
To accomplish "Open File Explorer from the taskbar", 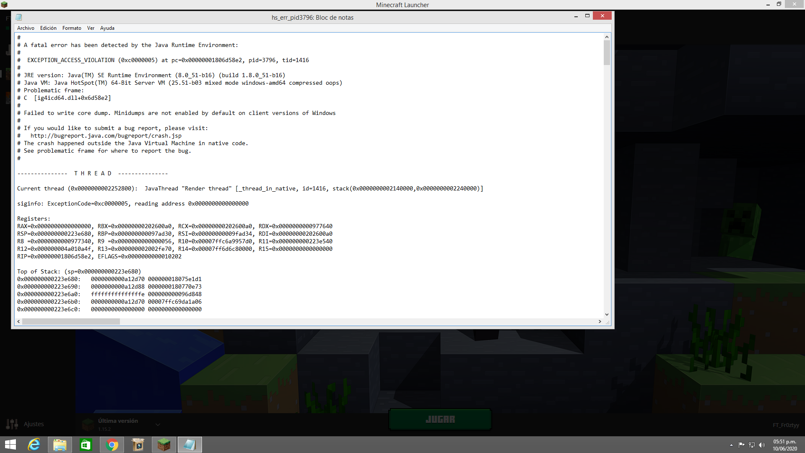I will 60,445.
